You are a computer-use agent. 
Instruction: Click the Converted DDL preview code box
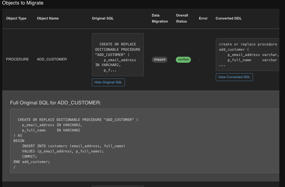click(x=247, y=54)
